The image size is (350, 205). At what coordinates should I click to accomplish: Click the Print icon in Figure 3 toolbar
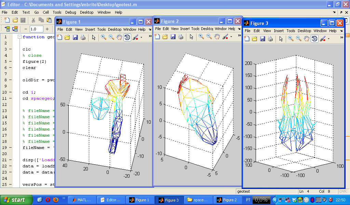click(x=270, y=39)
